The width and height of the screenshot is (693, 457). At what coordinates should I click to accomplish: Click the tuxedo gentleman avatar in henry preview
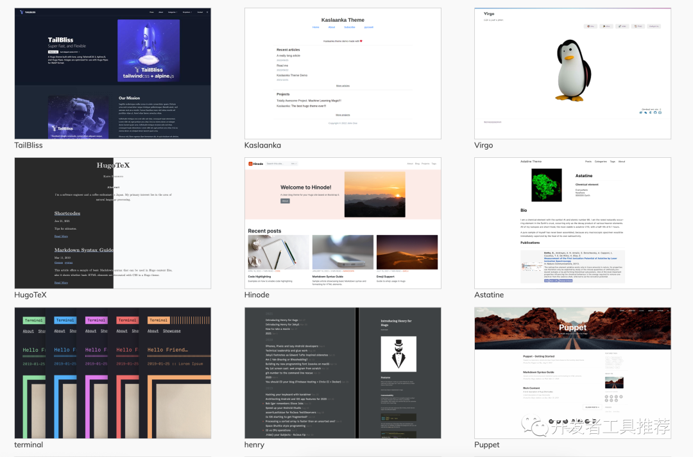click(398, 354)
